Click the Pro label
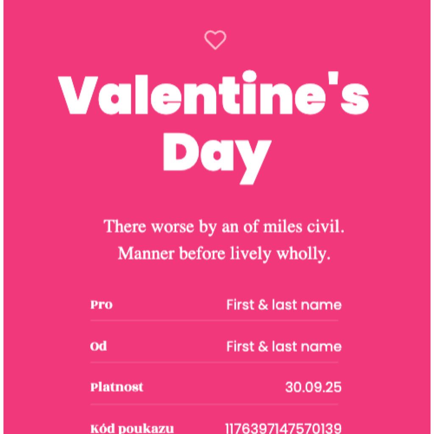 (x=101, y=305)
